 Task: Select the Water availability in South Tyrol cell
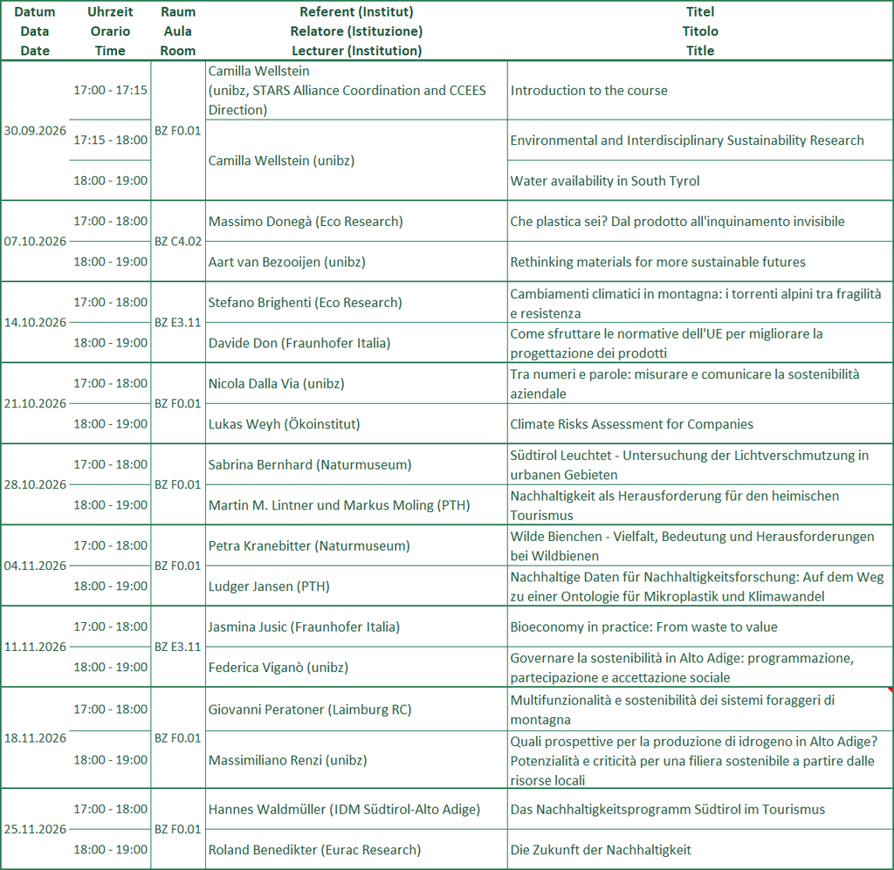[699, 181]
